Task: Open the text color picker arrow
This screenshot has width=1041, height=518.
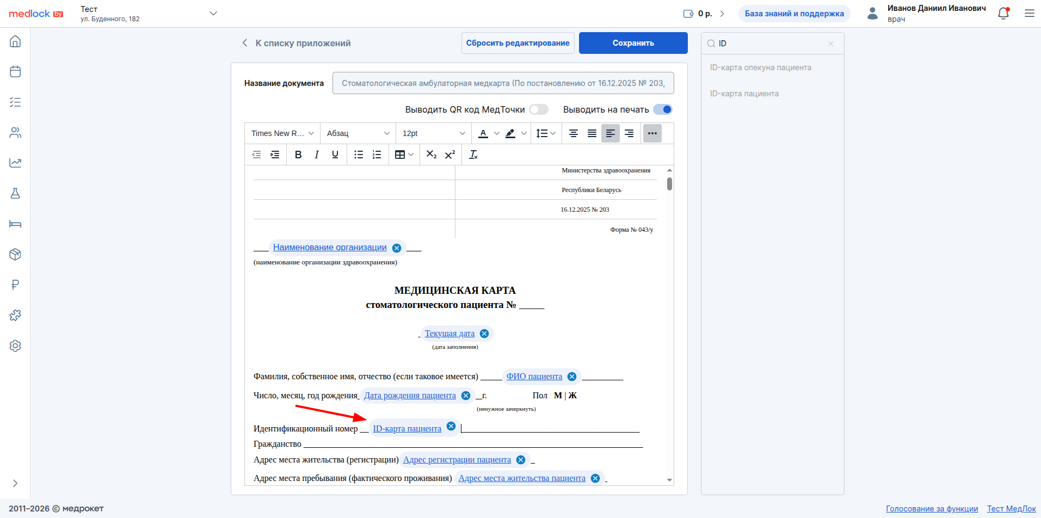Action: pos(496,133)
